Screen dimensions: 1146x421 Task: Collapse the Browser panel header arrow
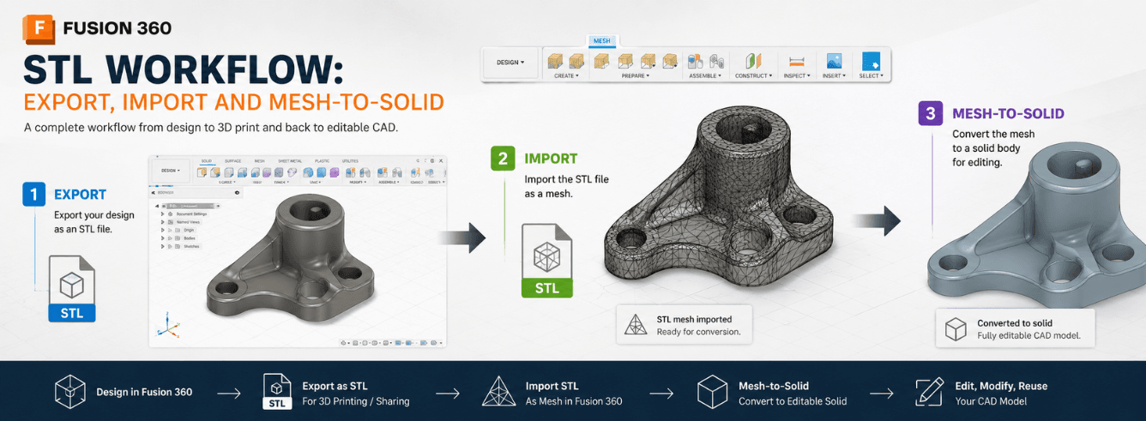tap(154, 193)
